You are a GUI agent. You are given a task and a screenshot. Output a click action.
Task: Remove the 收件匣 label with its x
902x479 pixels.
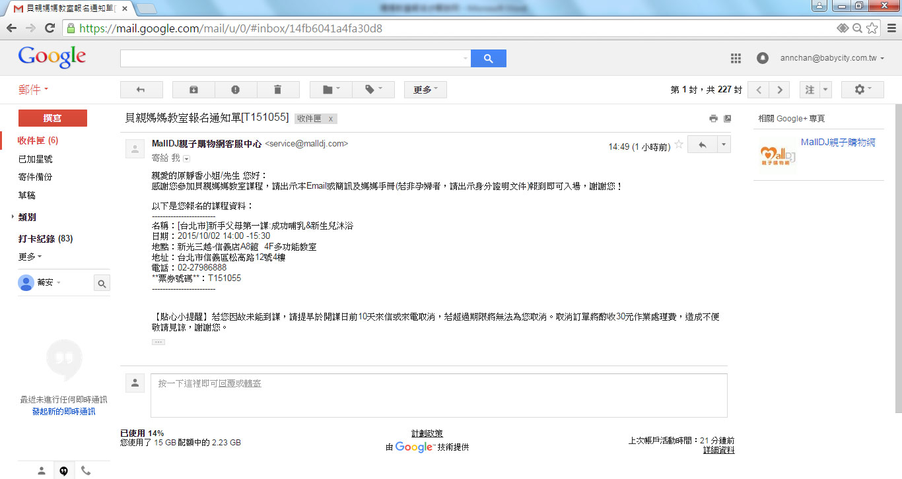pyautogui.click(x=329, y=118)
